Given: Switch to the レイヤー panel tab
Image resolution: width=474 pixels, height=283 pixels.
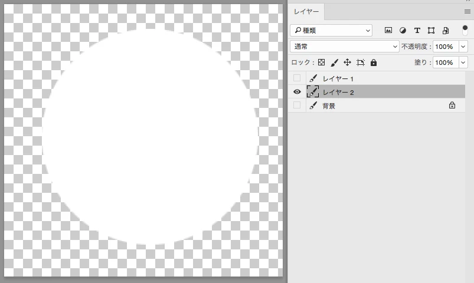Looking at the screenshot, I should [306, 11].
